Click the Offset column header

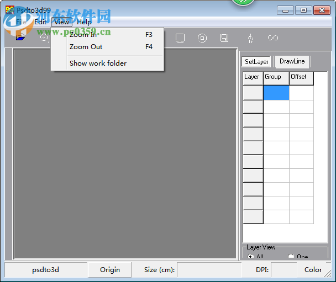coord(301,78)
